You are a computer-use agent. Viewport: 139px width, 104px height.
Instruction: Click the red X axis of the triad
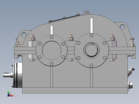coord(11,96)
